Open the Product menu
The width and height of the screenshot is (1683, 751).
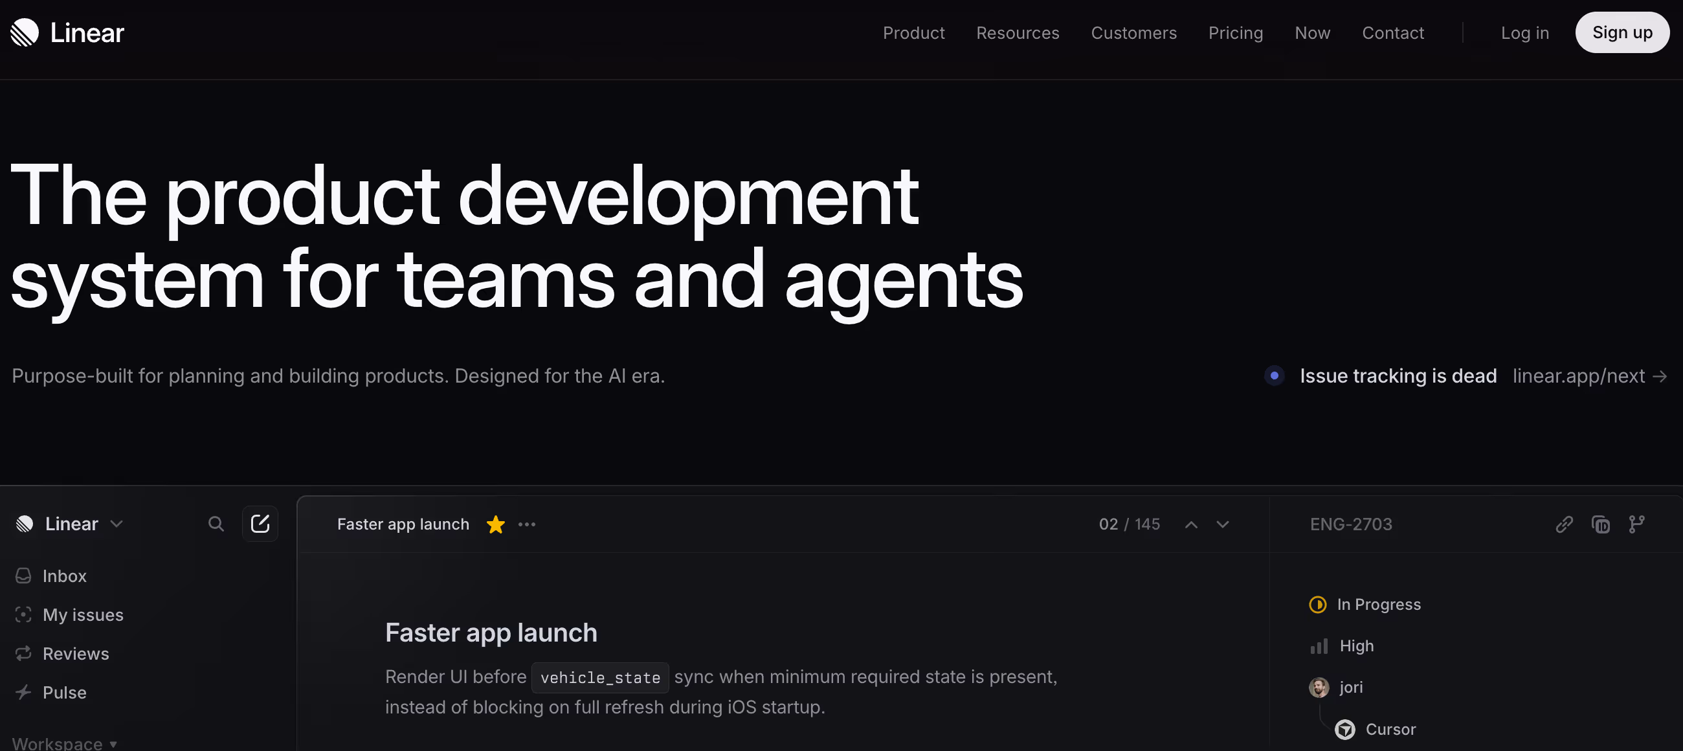click(913, 32)
